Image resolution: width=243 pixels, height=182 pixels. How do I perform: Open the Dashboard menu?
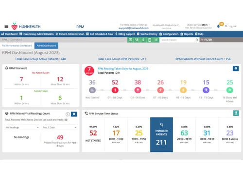coord(9,34)
